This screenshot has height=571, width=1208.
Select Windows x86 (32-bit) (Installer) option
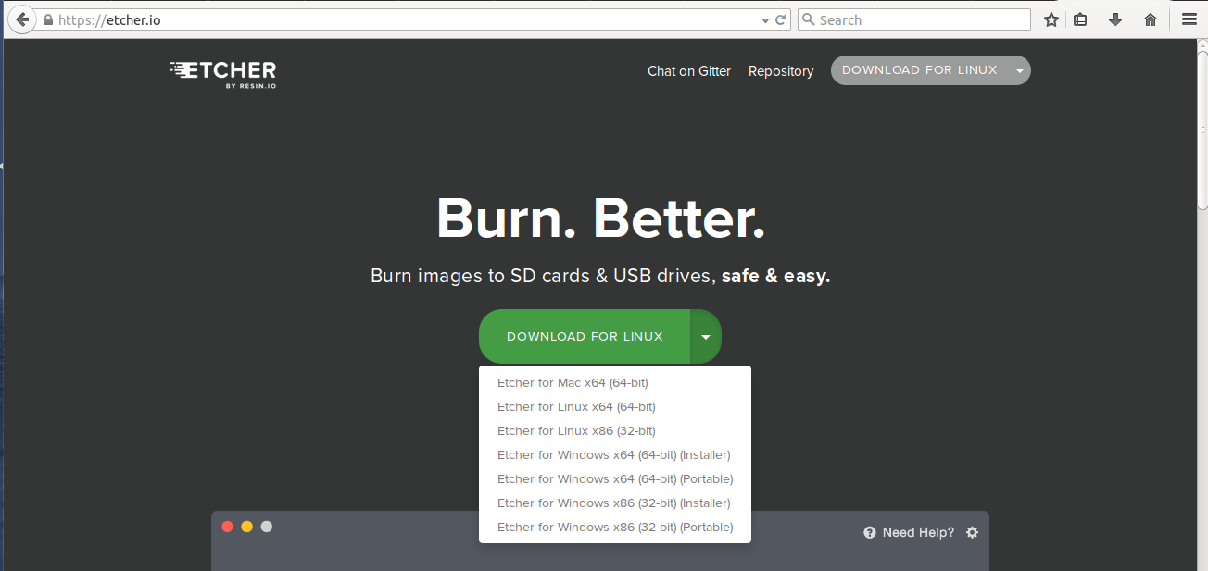614,503
